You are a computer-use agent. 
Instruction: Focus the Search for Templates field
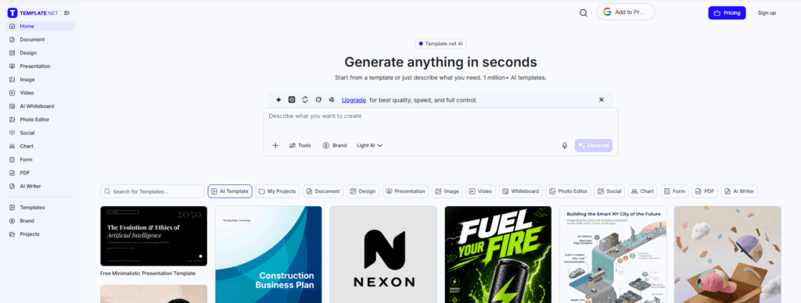(x=153, y=191)
